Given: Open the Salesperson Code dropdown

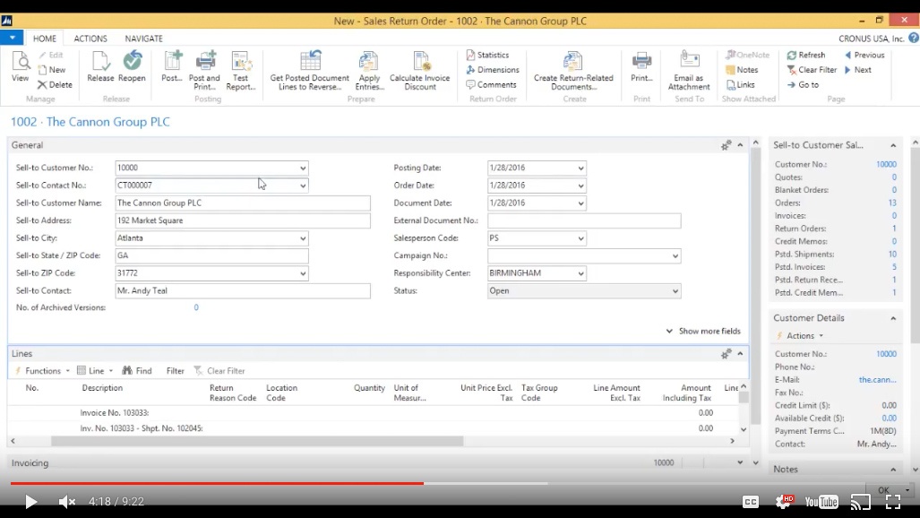Looking at the screenshot, I should [x=580, y=238].
